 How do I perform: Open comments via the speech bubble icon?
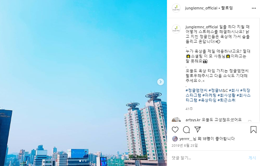point(187,130)
